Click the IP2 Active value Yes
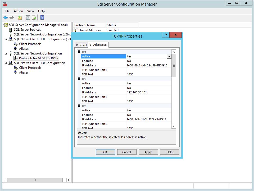 pos(149,83)
